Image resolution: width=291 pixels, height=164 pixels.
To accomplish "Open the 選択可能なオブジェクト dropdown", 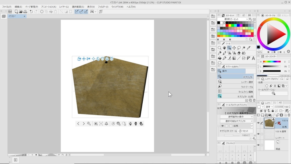I will click(236, 121).
